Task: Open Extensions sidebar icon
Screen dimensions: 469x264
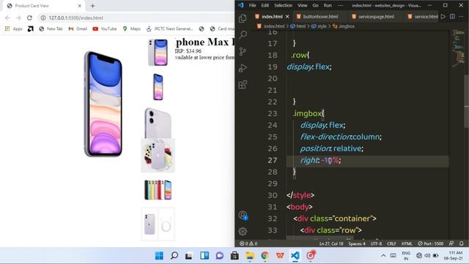Action: 243,84
